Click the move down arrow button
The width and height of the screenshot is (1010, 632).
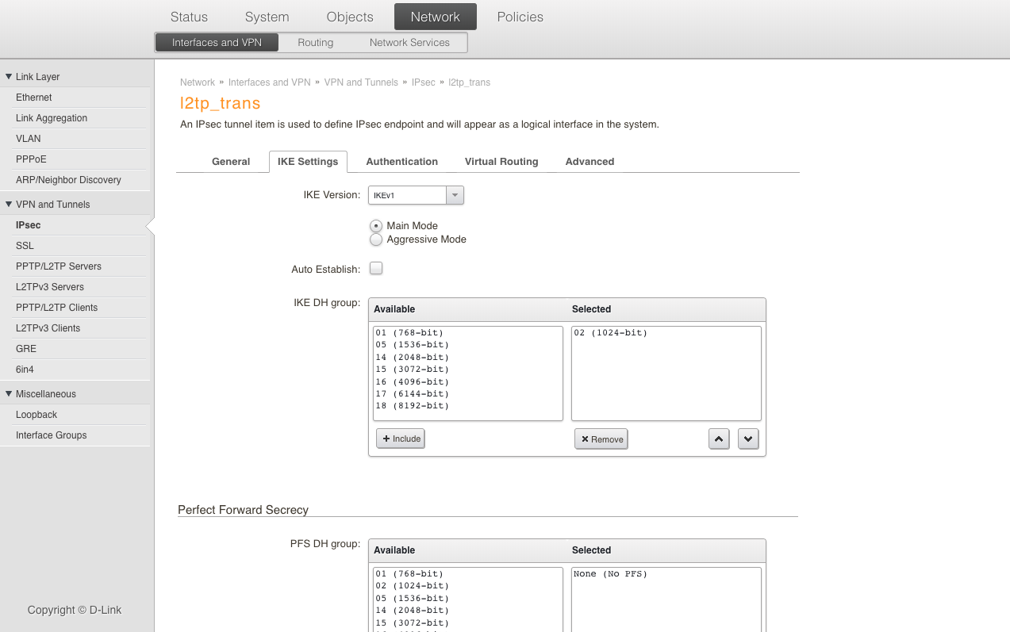(748, 439)
